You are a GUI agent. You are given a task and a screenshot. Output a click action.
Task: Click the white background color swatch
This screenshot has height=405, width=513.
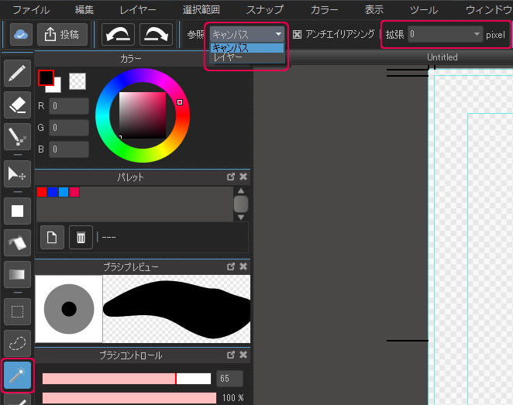[57, 88]
